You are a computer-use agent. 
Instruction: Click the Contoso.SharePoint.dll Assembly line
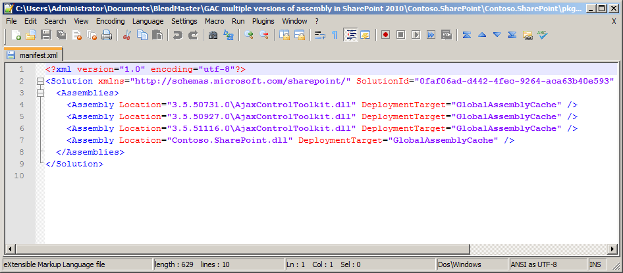pyautogui.click(x=290, y=141)
